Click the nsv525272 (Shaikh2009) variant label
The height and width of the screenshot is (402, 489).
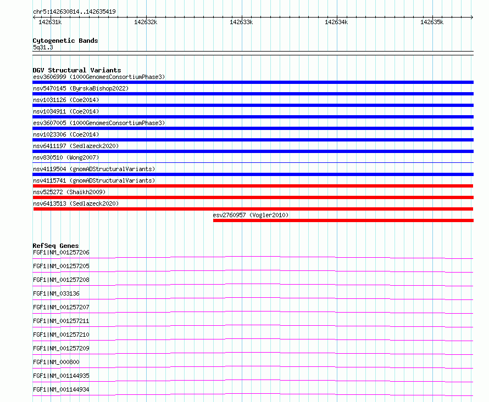(69, 192)
